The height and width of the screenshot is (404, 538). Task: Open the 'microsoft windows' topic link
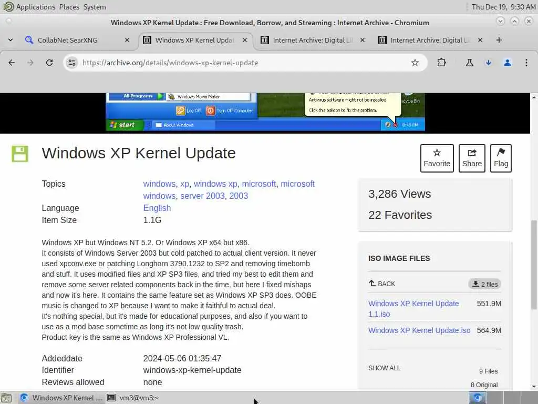229,189
